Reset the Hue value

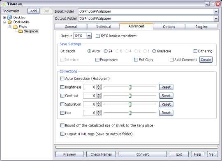(x=166, y=113)
